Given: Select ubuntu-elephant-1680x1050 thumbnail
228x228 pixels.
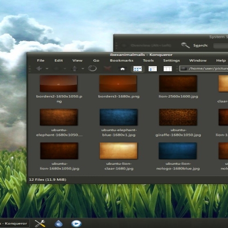Looking at the screenshot, I should point(59,117).
